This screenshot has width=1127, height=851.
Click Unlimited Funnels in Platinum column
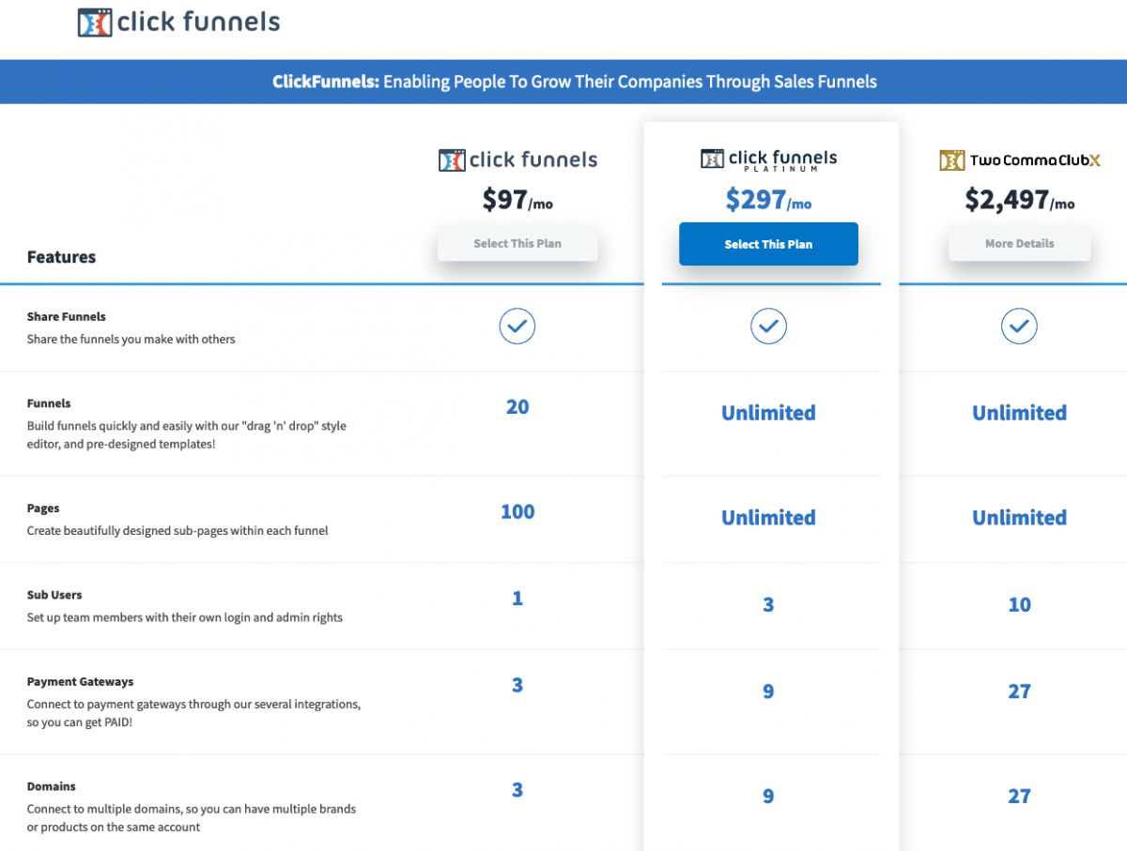pyautogui.click(x=768, y=413)
